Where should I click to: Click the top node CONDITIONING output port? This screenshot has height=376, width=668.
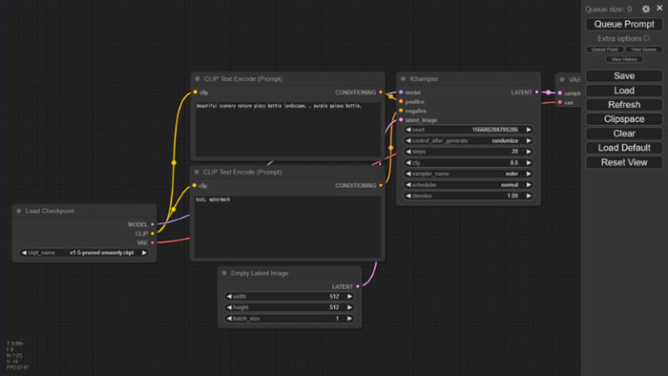coord(381,92)
